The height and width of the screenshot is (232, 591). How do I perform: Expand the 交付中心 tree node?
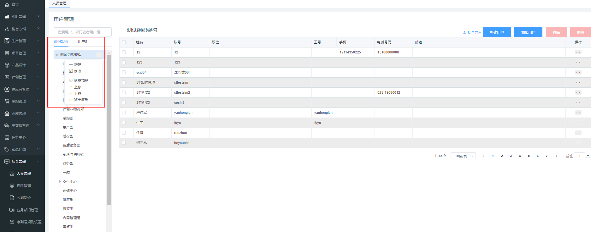pos(60,181)
